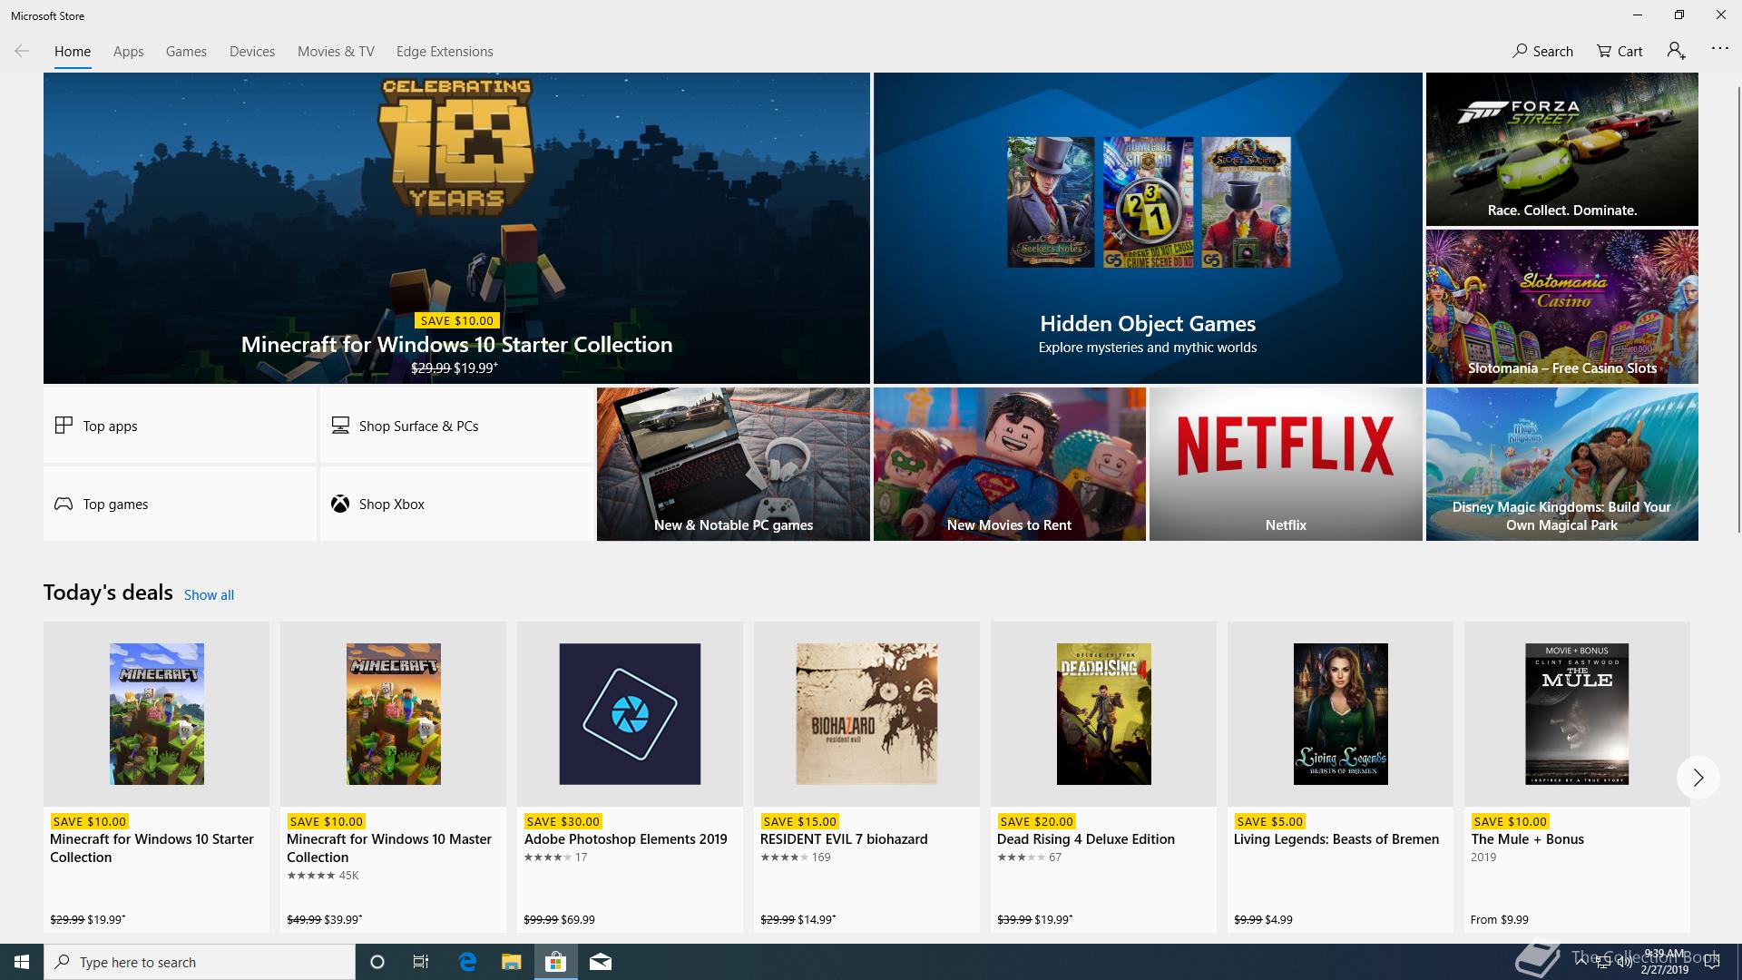Open the Windows Start menu
This screenshot has width=1742, height=980.
pos(22,962)
